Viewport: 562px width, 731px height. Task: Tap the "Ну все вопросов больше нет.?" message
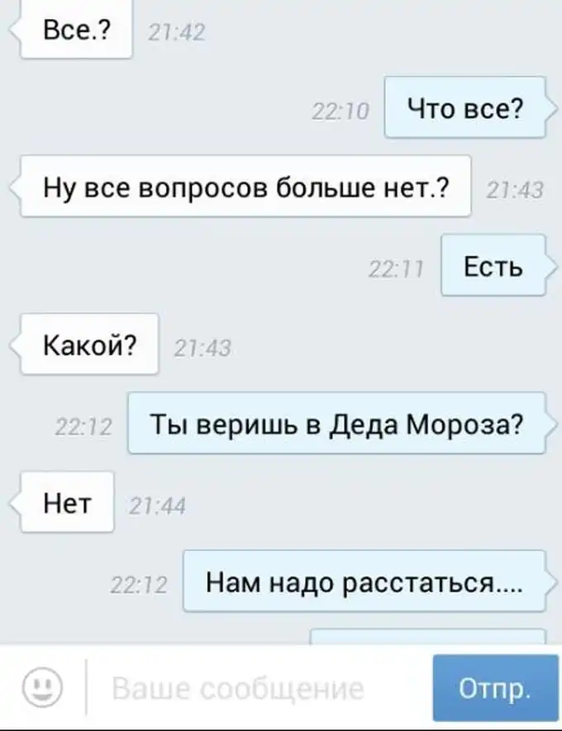point(241,187)
